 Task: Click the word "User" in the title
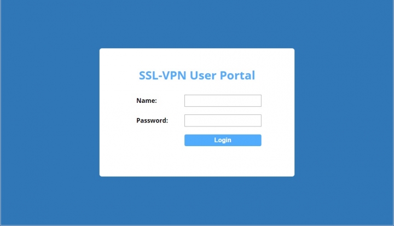tap(203, 75)
